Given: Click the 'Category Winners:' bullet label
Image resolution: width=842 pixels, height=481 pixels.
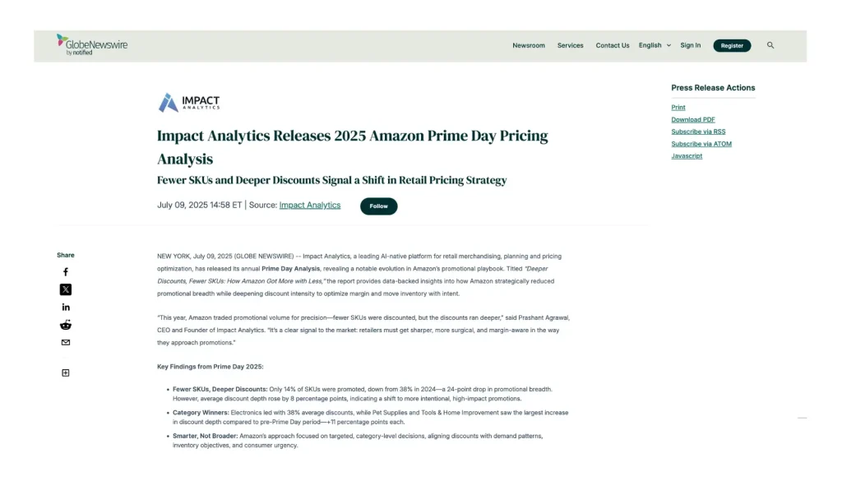Looking at the screenshot, I should coord(201,413).
